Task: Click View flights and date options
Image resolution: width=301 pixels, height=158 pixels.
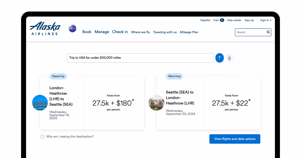Action: [x=235, y=139]
